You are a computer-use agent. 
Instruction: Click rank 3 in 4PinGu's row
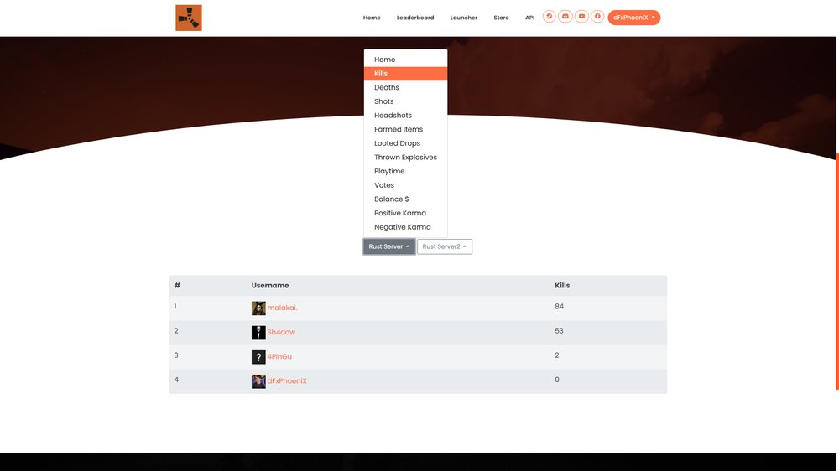[x=176, y=355]
